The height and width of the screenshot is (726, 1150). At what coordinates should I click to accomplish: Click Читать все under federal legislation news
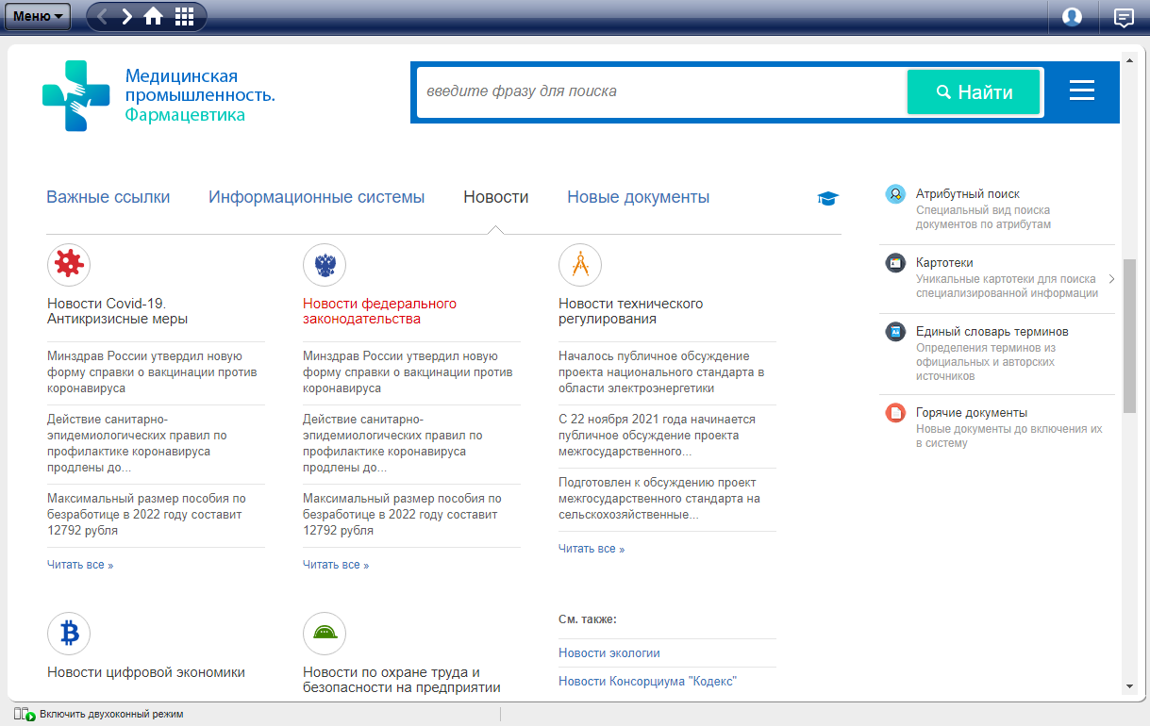336,565
